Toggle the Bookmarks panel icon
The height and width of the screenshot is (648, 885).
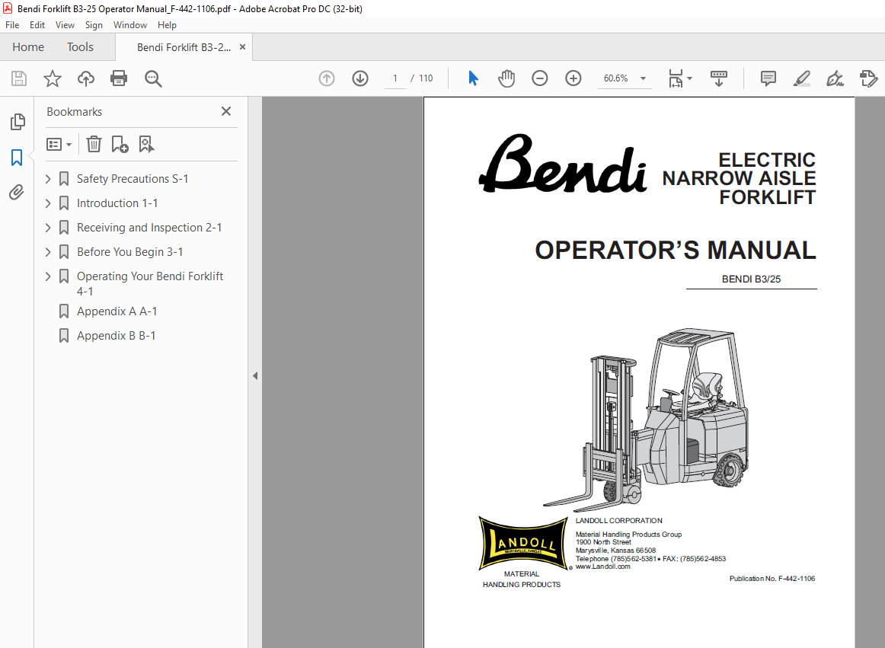[17, 158]
